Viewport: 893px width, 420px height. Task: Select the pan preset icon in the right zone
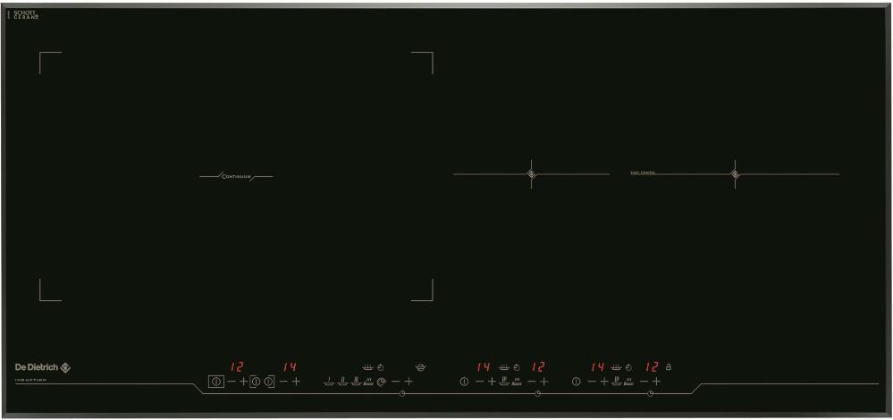[x=616, y=382]
